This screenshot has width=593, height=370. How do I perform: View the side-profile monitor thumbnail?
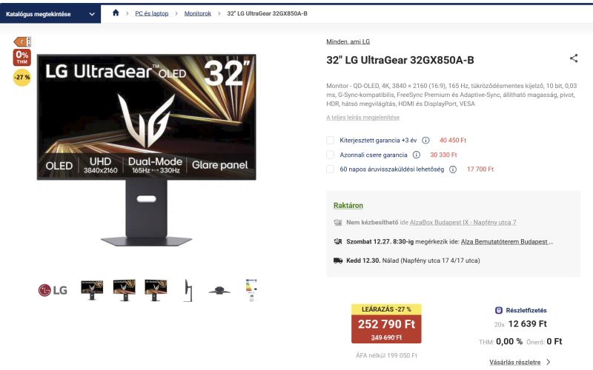click(188, 290)
